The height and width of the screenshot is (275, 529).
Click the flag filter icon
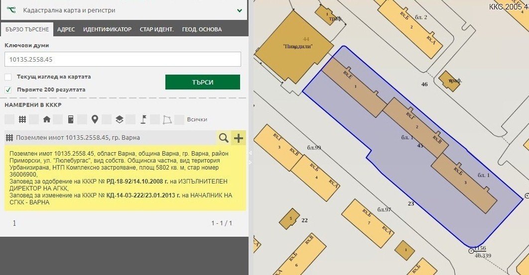pos(143,119)
